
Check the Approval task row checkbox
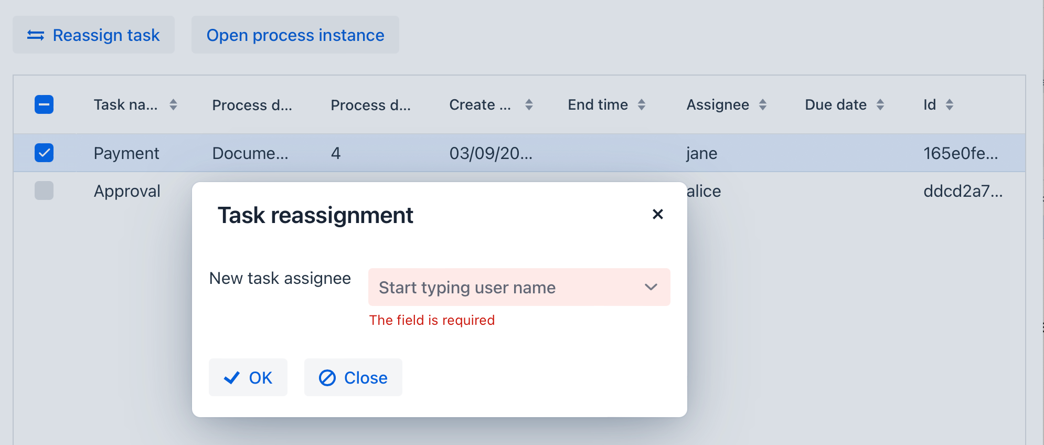click(x=44, y=190)
